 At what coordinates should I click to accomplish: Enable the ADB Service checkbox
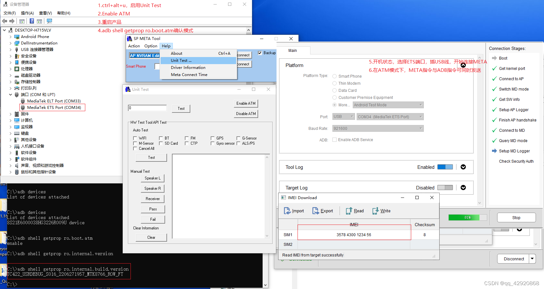(x=335, y=140)
